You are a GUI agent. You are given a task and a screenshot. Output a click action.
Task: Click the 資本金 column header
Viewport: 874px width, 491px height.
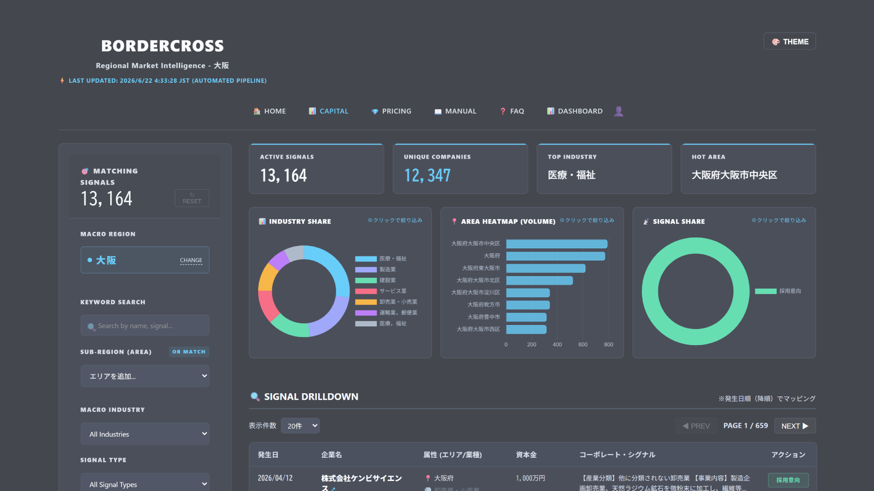click(x=526, y=455)
